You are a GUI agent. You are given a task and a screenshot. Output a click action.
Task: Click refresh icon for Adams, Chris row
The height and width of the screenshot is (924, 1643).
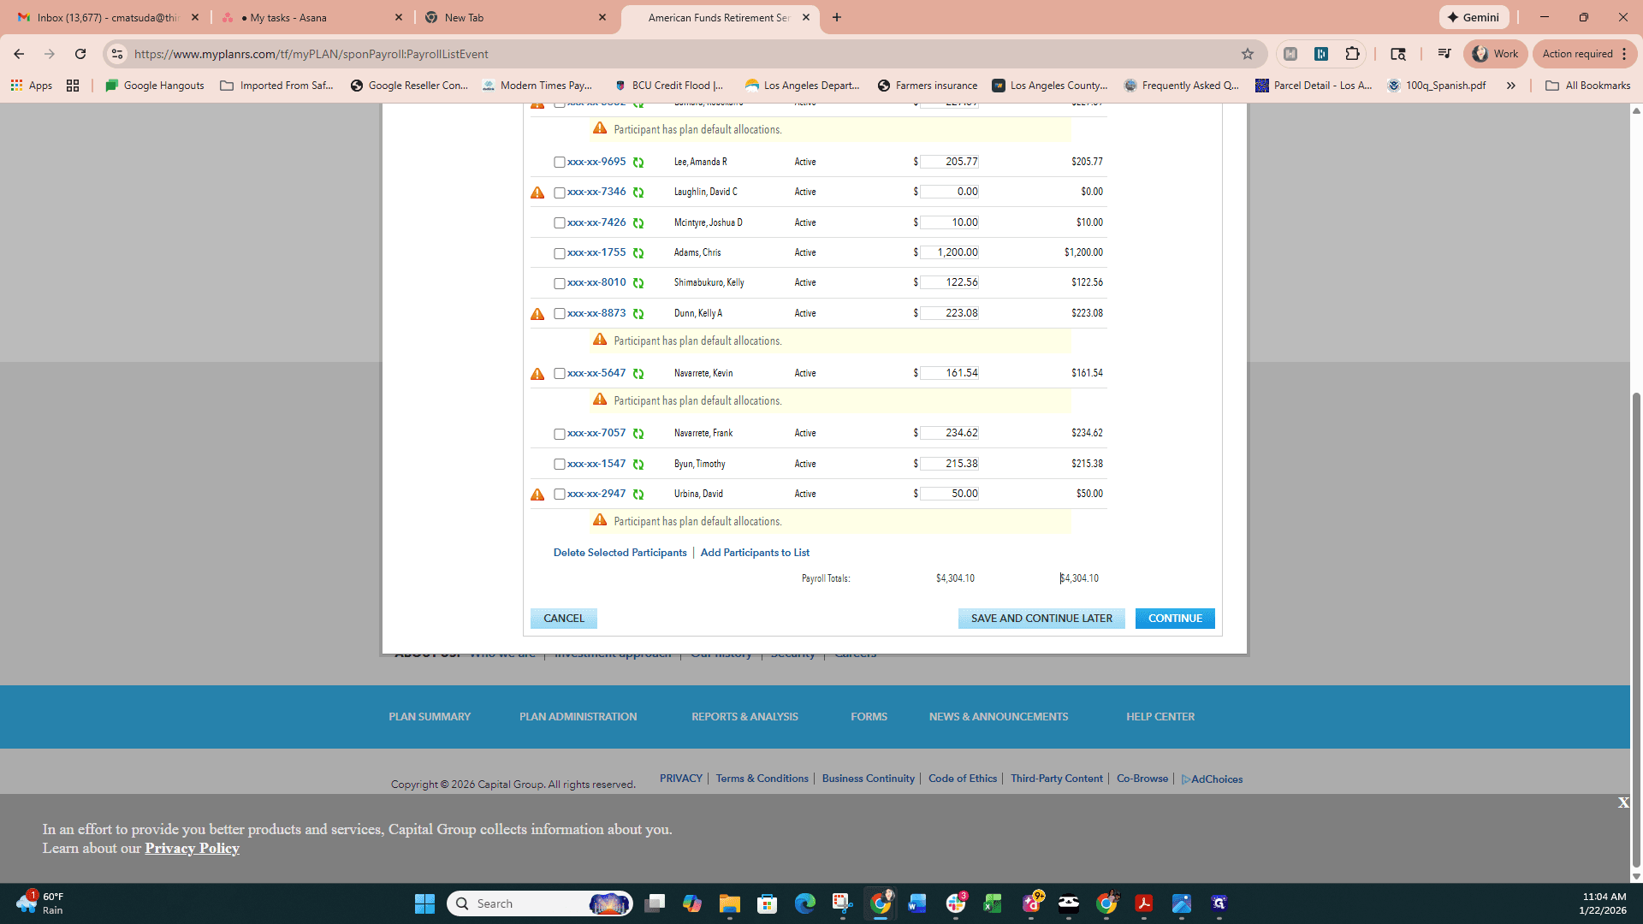click(x=638, y=253)
